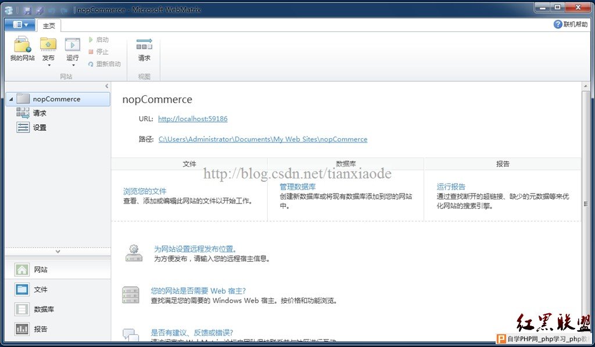Click 是否有建议、反馈或错误? link
The height and width of the screenshot is (347, 595).
[x=192, y=332]
